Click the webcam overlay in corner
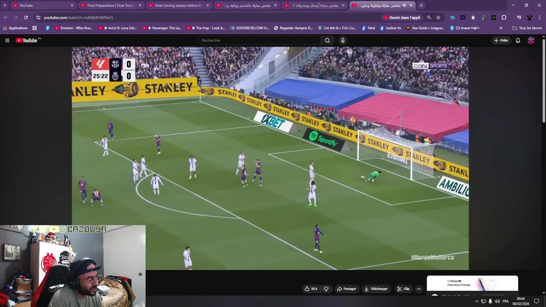 73,266
